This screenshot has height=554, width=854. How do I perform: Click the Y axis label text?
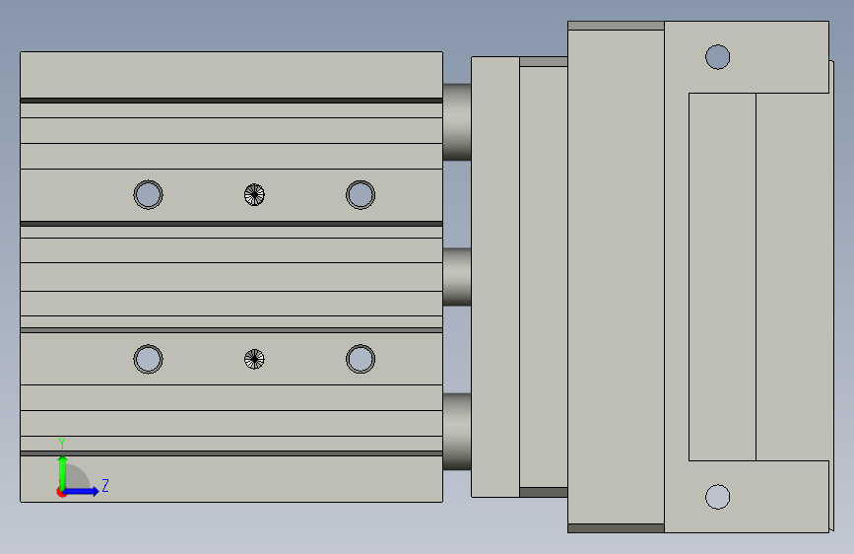[x=62, y=444]
